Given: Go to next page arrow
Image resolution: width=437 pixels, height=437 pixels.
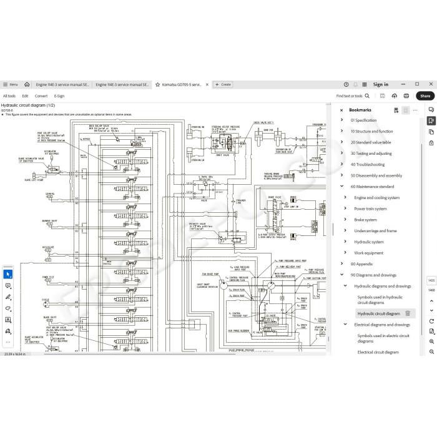Looking at the screenshot, I should [431, 310].
